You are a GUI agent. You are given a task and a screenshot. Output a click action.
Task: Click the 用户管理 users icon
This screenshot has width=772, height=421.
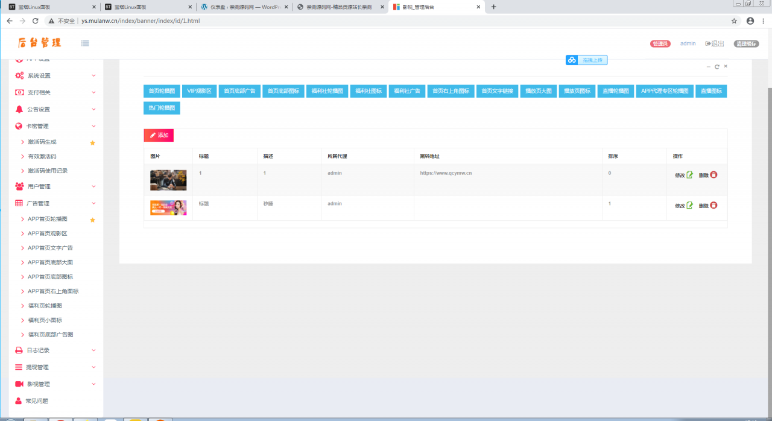[x=19, y=186]
